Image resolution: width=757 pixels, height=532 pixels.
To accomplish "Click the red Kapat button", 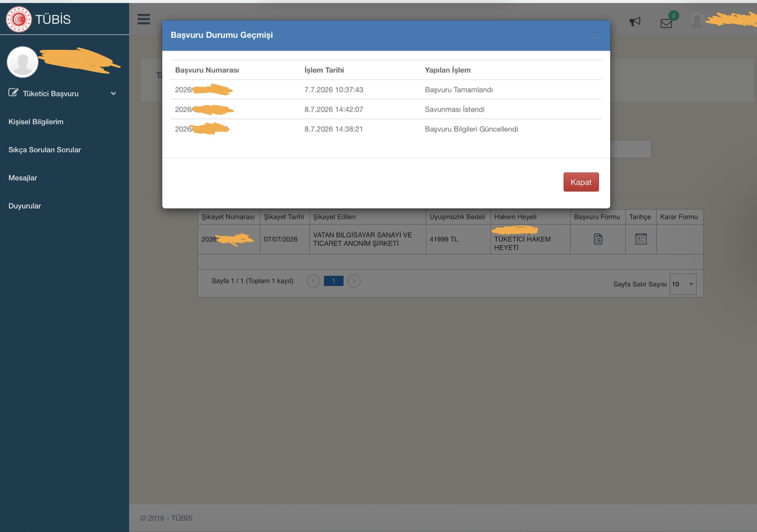I will pyautogui.click(x=581, y=182).
